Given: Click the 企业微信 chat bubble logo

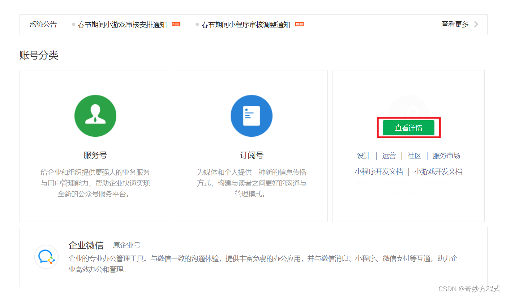Looking at the screenshot, I should (x=46, y=257).
